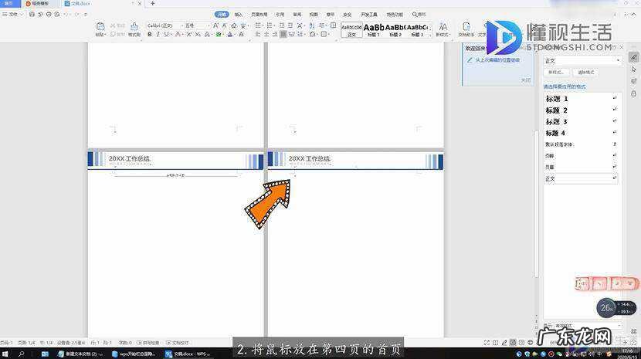Viewport: 641px width, 359px height.
Task: Switch to the 页面布局 ribbon tab
Action: (259, 14)
